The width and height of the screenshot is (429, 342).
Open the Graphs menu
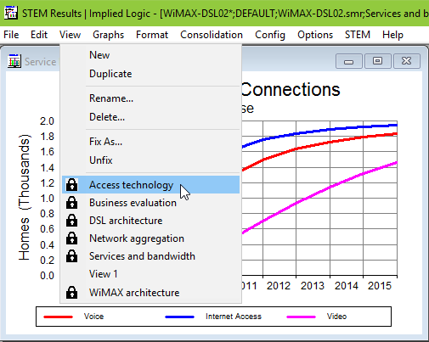coord(108,35)
